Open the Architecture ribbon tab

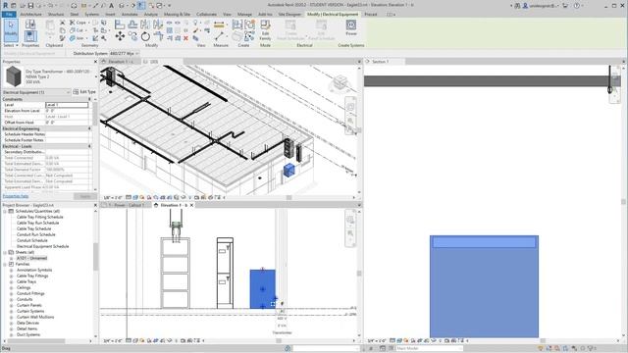click(30, 15)
